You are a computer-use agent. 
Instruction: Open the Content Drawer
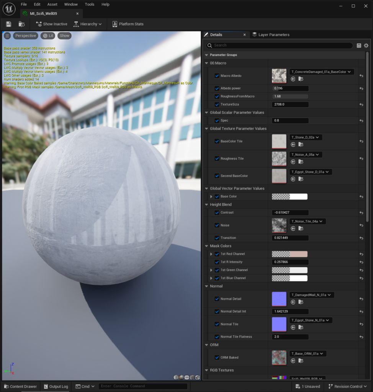[20, 386]
